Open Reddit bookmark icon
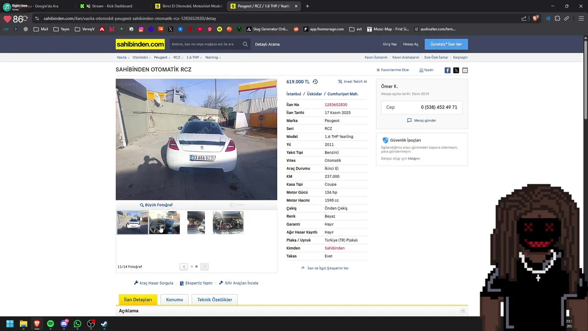Screen dimensions: 588x331 click(296, 29)
